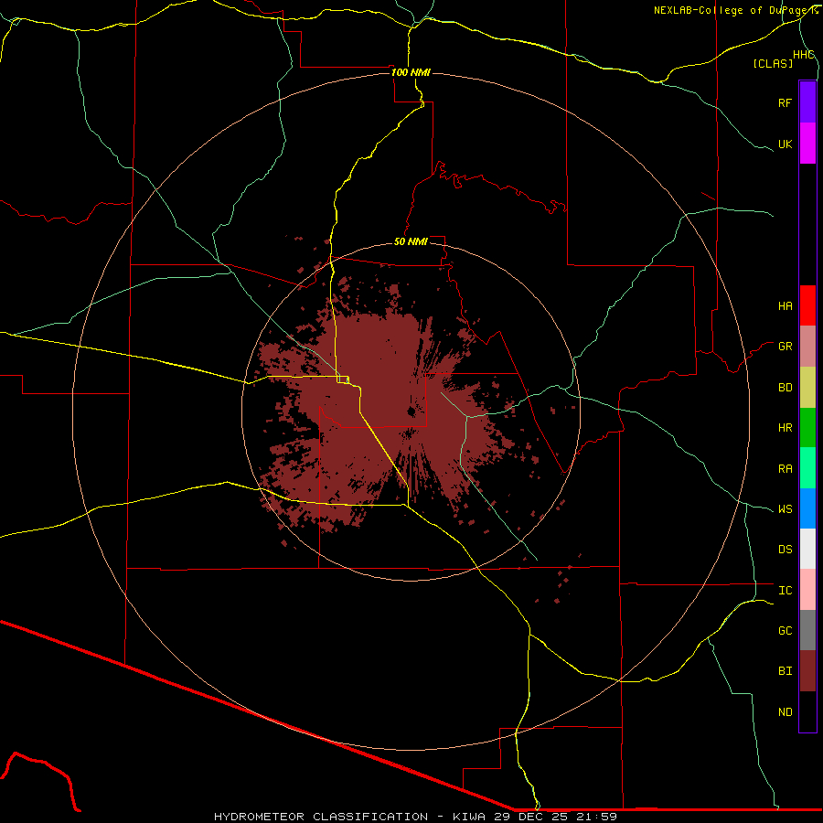Click the HYDROMETEOR CLASSIFICATION title text

pos(321,817)
